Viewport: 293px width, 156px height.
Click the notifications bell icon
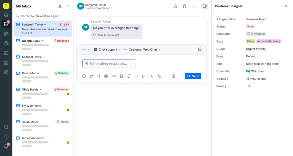point(6,146)
